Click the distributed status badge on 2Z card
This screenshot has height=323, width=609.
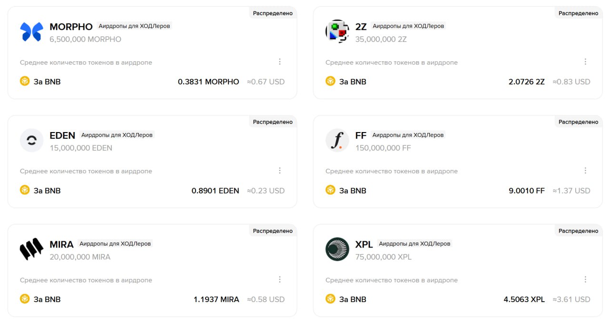point(578,13)
